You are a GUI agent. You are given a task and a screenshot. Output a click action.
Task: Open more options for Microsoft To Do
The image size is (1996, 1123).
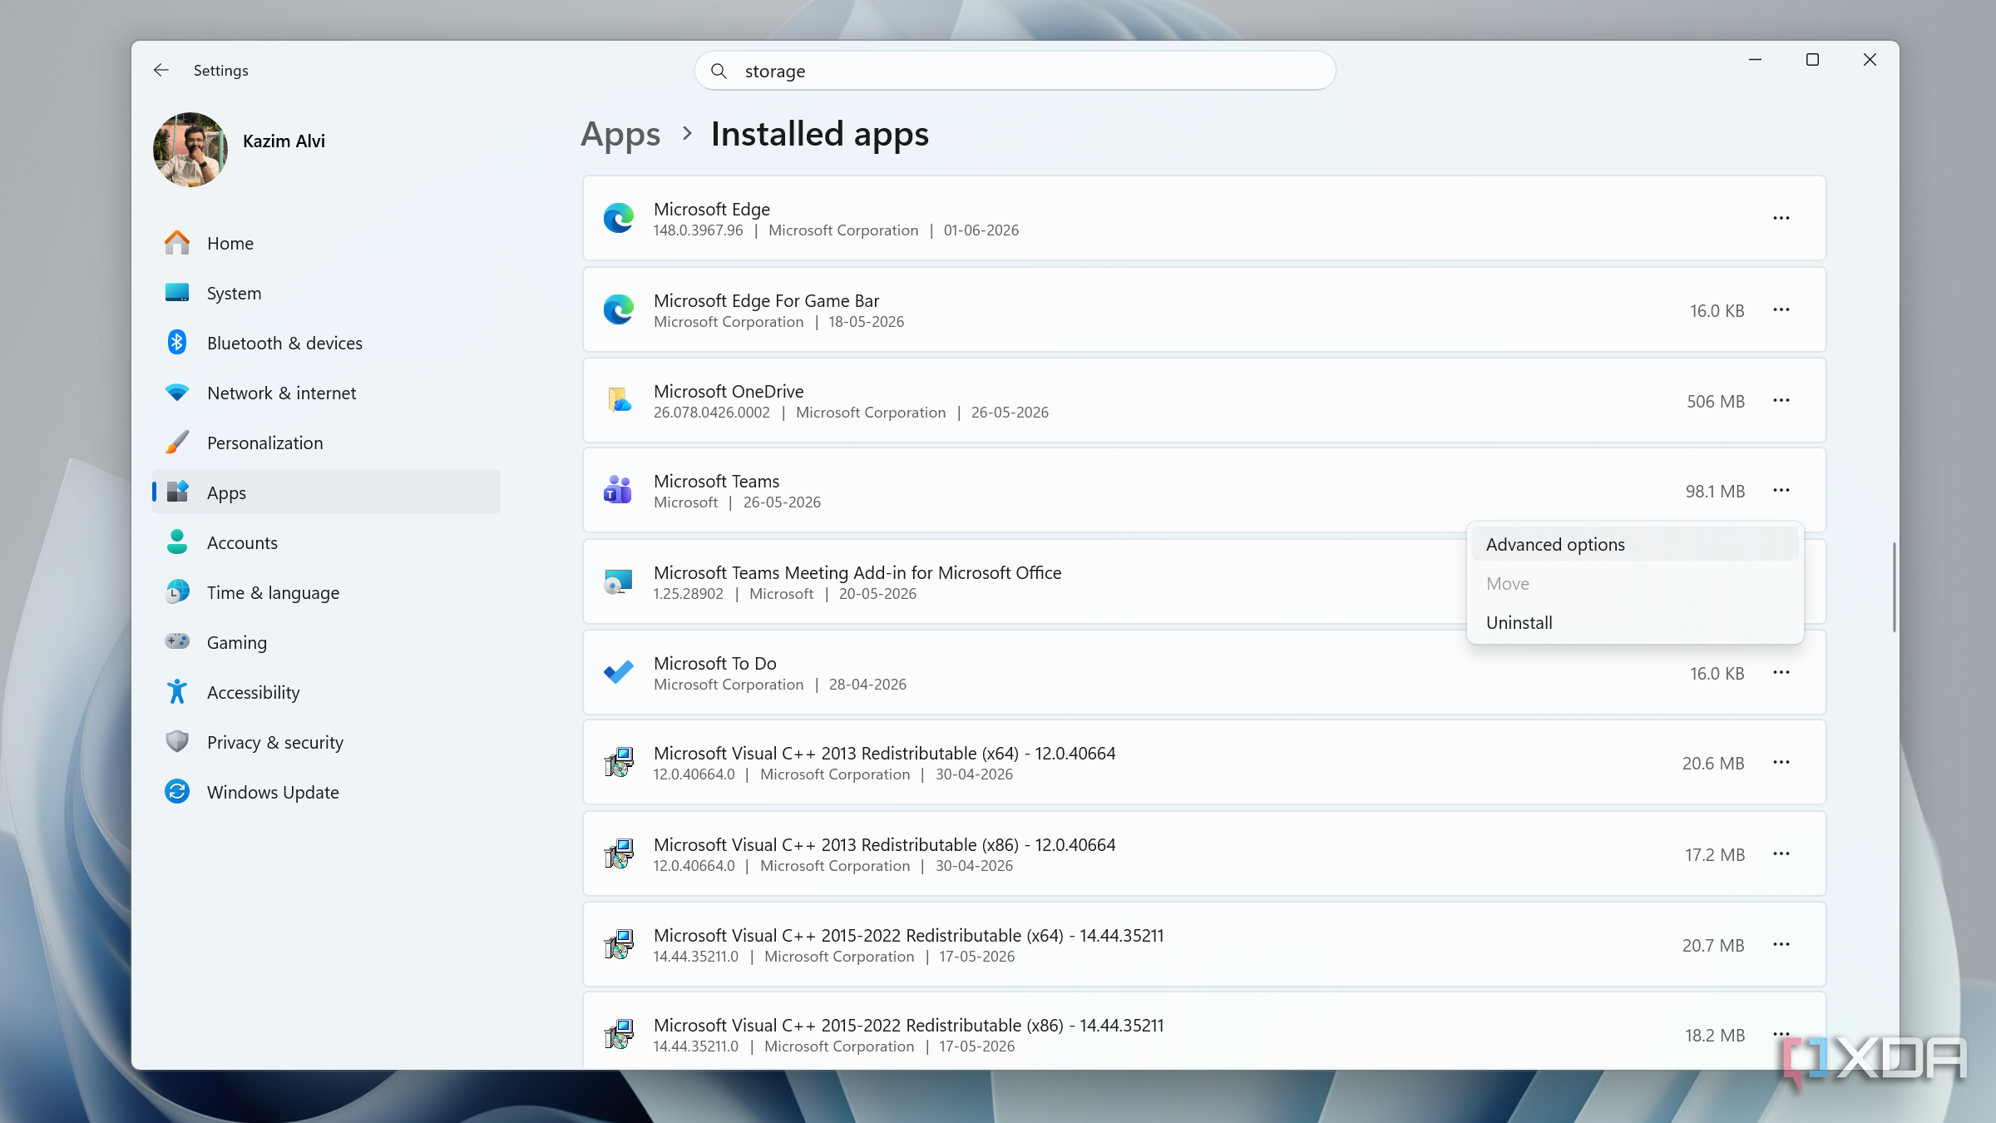point(1781,673)
